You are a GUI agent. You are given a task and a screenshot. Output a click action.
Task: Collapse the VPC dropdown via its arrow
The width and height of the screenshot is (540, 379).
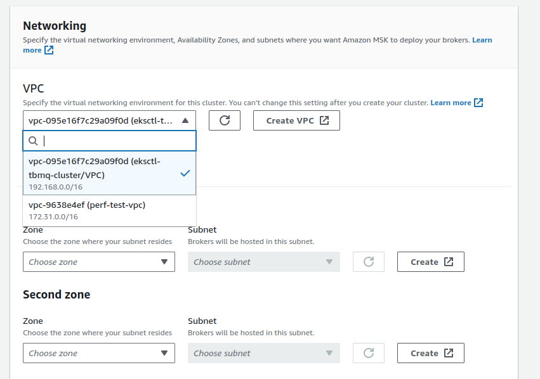185,120
